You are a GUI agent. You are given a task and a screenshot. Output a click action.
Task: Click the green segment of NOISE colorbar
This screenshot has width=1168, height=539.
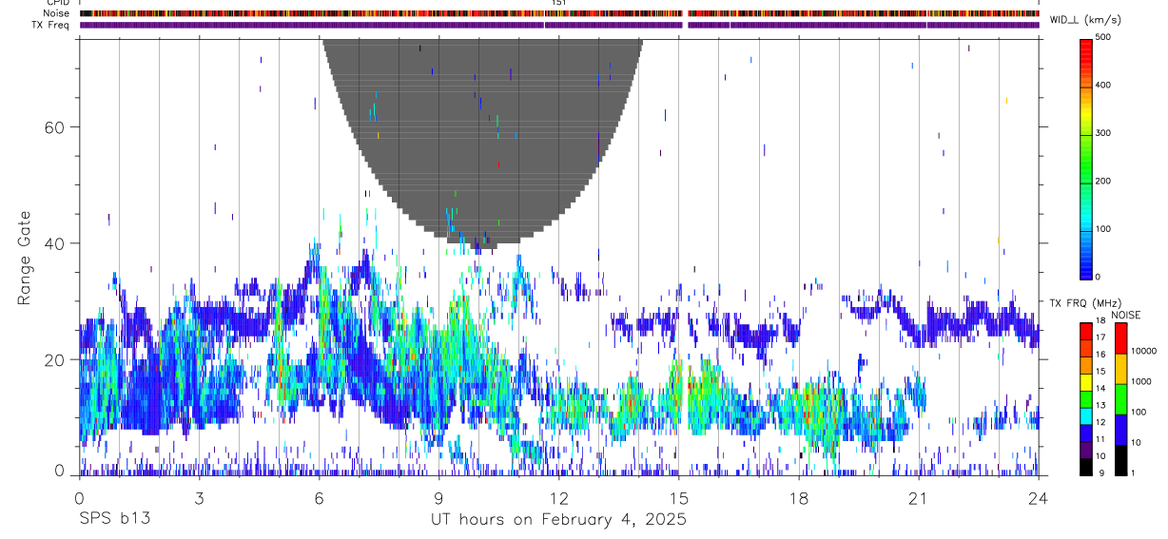[x=1119, y=398]
